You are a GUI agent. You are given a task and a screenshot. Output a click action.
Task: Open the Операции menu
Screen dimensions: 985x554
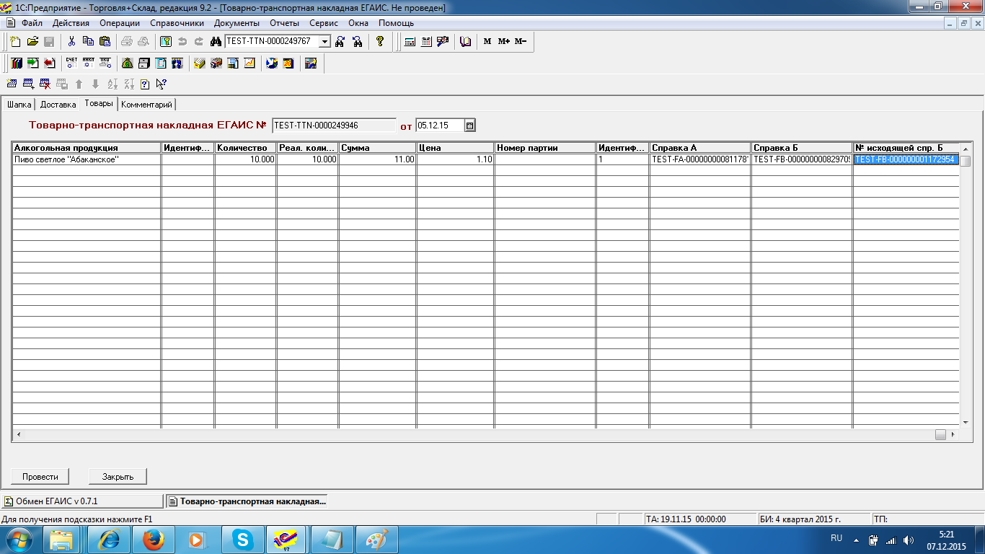tap(120, 23)
